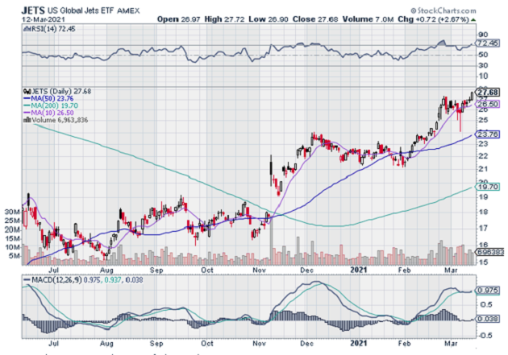Image resolution: width=508 pixels, height=355 pixels.
Task: Click the candlestick icon before JETS (Daily)
Action: (27, 92)
